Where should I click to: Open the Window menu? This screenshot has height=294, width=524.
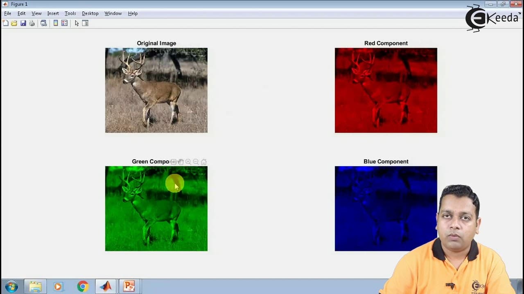click(113, 13)
